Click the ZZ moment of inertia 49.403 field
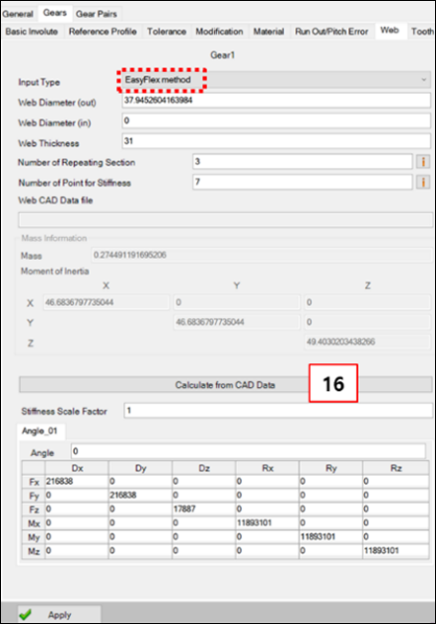Image resolution: width=436 pixels, height=624 pixels. click(367, 342)
